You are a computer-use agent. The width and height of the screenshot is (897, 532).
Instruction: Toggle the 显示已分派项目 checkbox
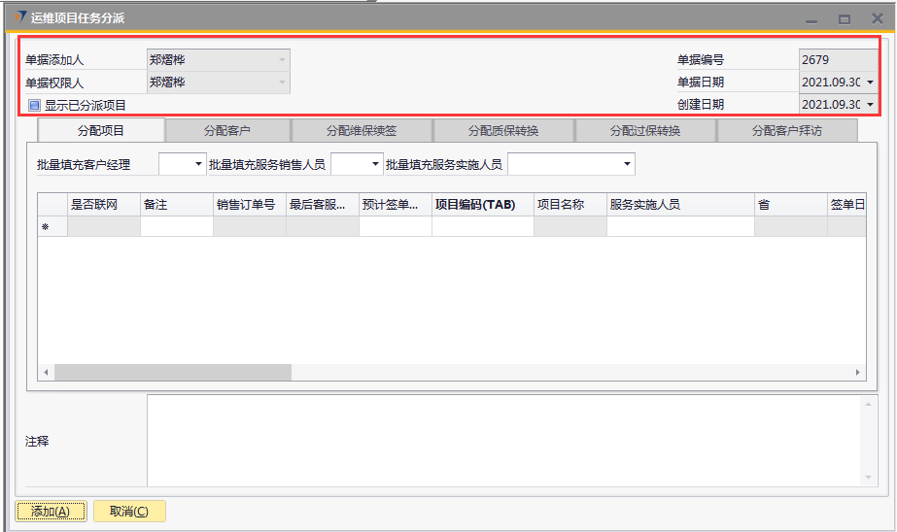pyautogui.click(x=35, y=105)
